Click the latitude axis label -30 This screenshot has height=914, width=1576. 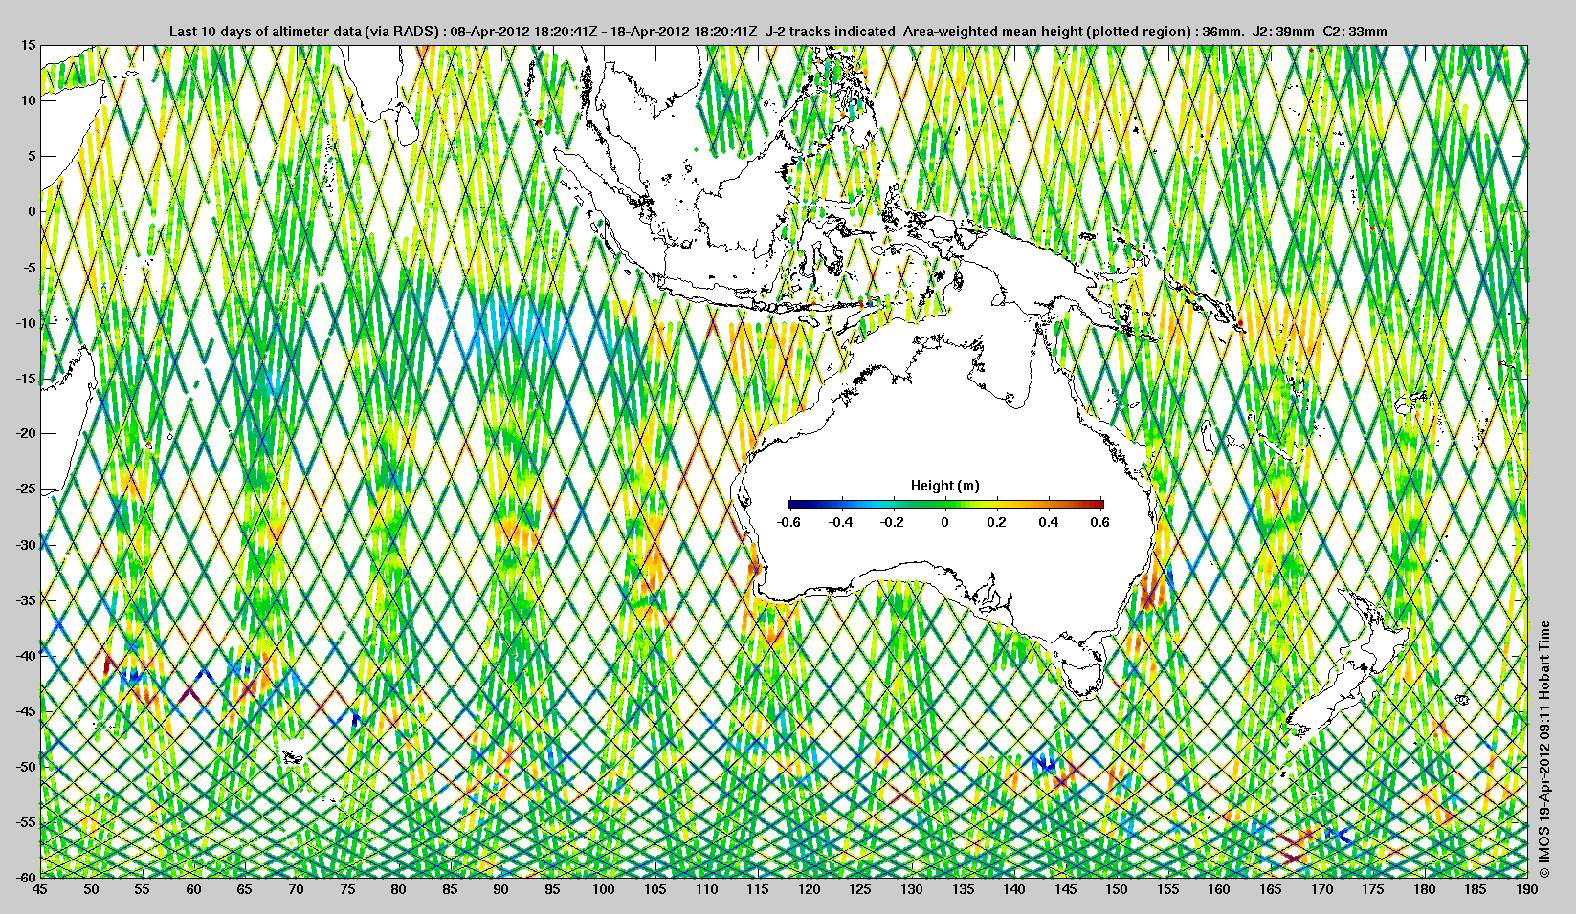click(x=26, y=544)
